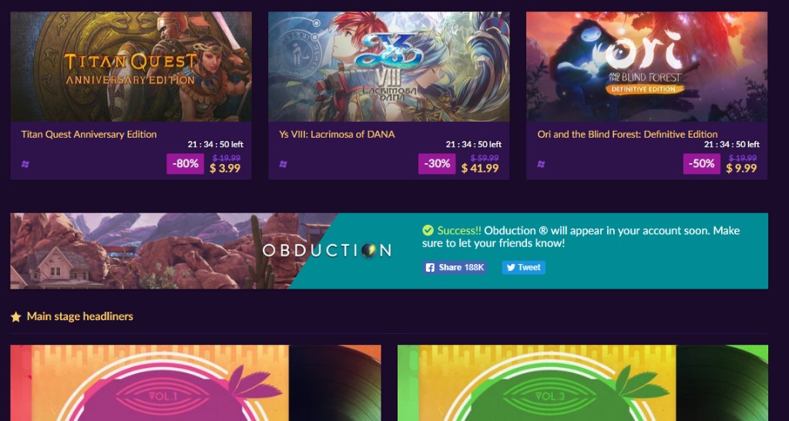The width and height of the screenshot is (789, 421).
Task: Click the star icon beside Main stage headliners
Action: [x=16, y=317]
